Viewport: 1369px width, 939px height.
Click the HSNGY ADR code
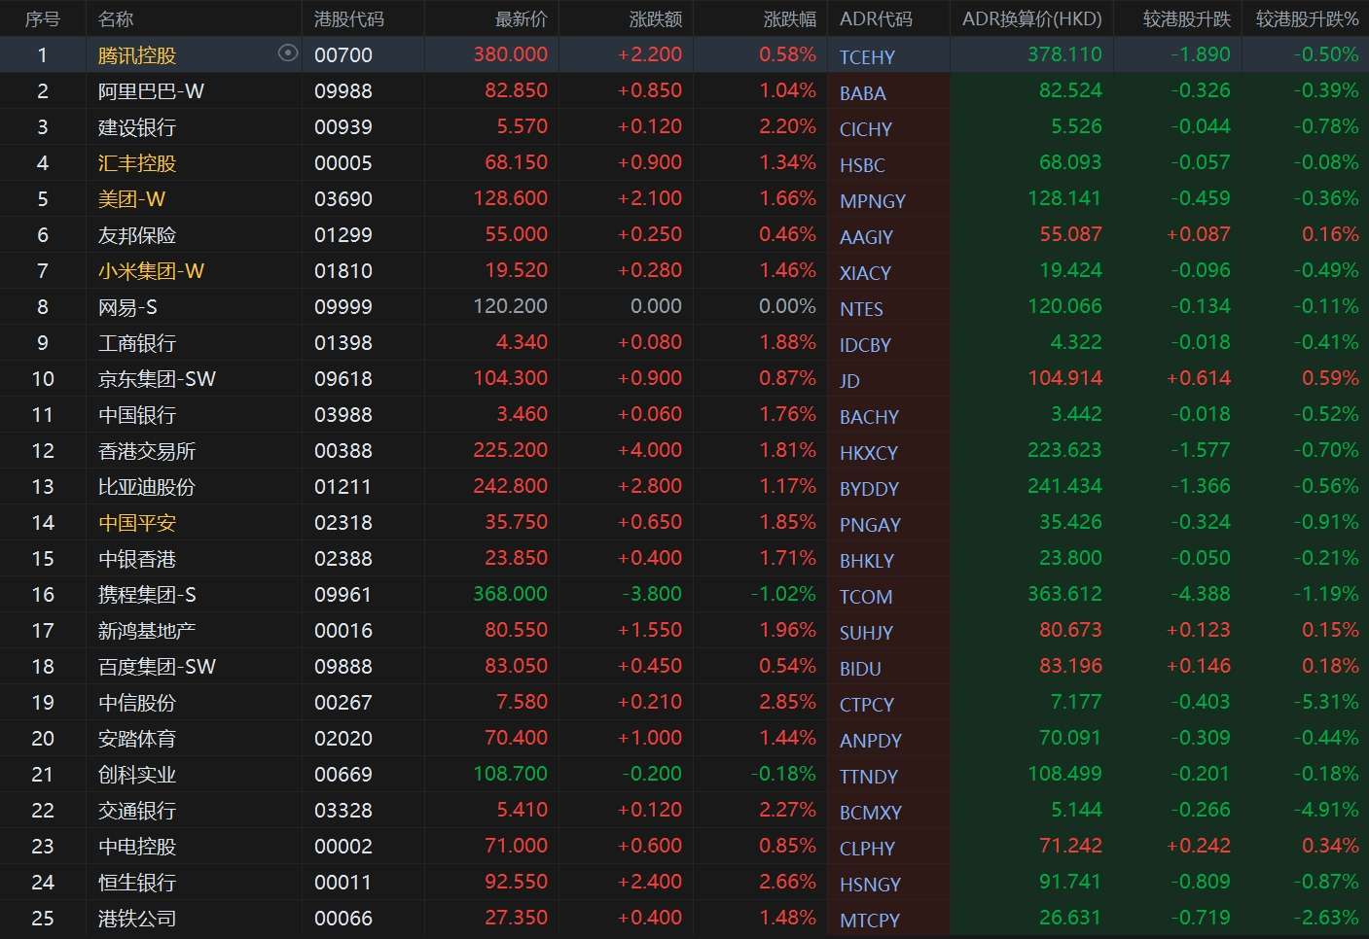click(870, 885)
